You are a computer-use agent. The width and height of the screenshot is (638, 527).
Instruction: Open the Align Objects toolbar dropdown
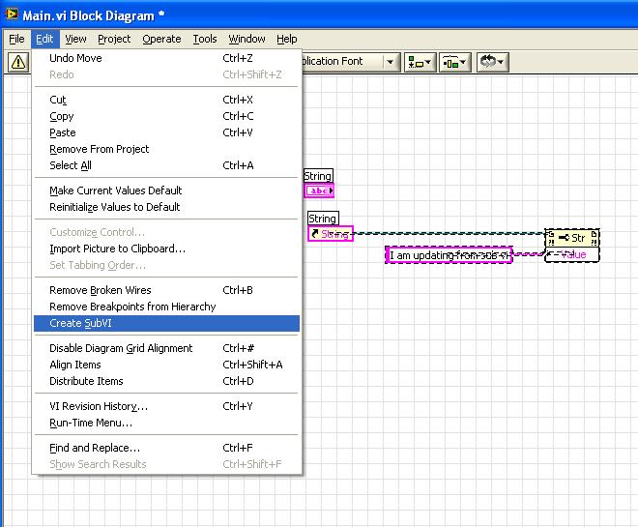click(x=420, y=62)
